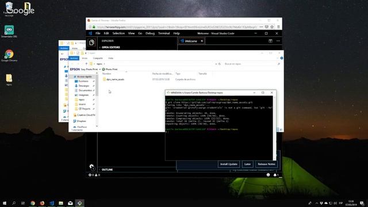The height and width of the screenshot is (207, 368).
Task: Select the dpn_name_assets folder
Action: click(x=115, y=79)
